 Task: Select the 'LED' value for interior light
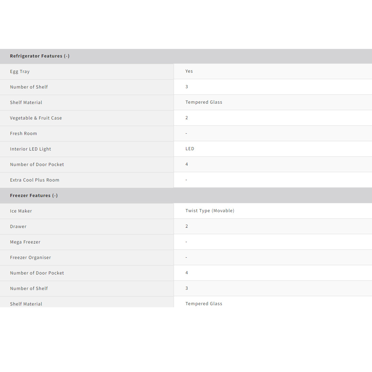(x=190, y=149)
